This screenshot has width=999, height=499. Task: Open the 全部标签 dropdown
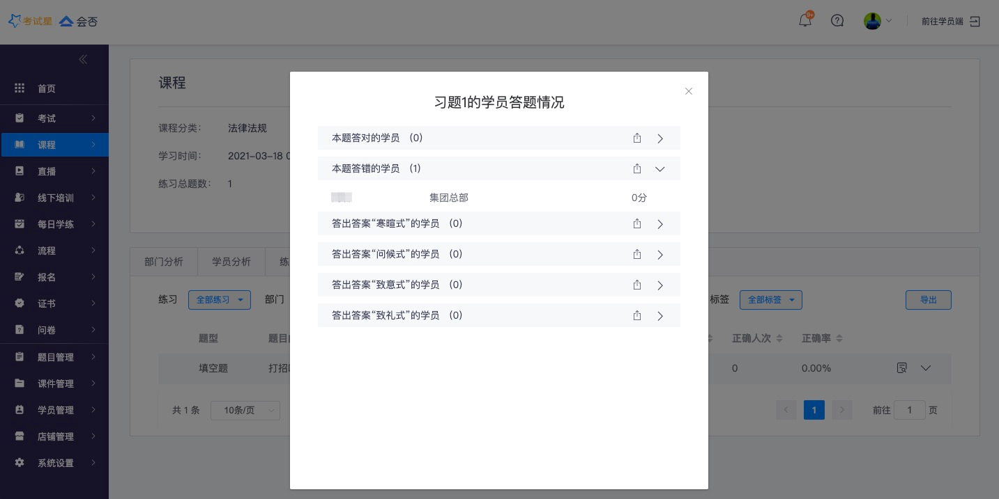(771, 300)
